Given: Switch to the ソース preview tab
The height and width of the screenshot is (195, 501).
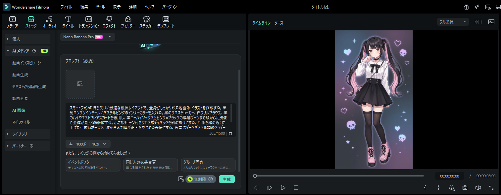Looking at the screenshot, I should pos(278,23).
